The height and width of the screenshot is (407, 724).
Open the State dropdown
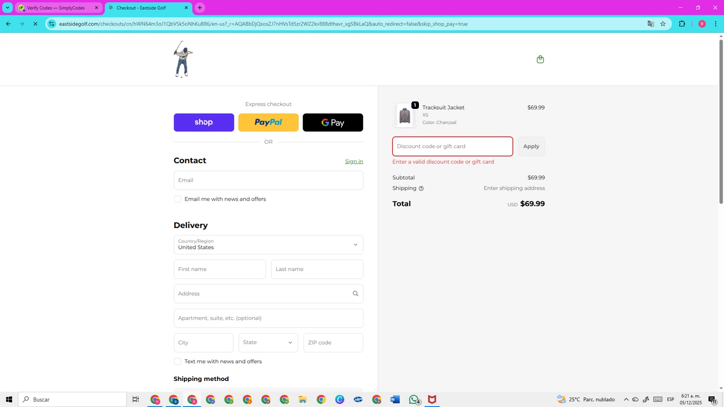pyautogui.click(x=268, y=343)
